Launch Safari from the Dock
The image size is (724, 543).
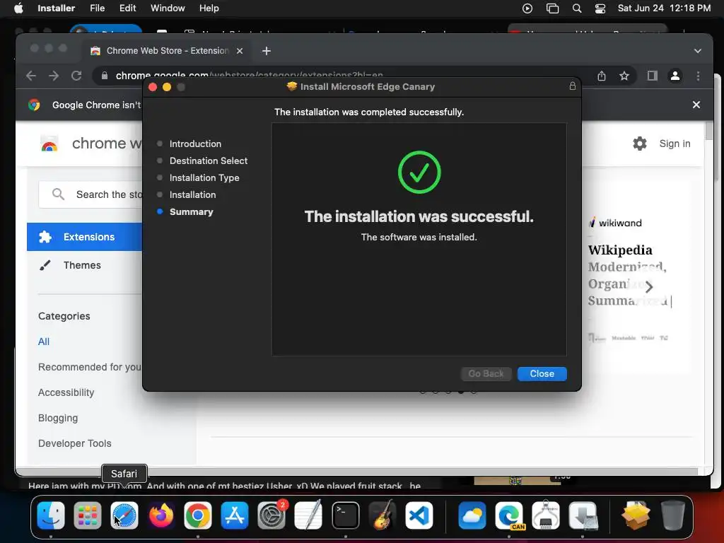point(124,515)
